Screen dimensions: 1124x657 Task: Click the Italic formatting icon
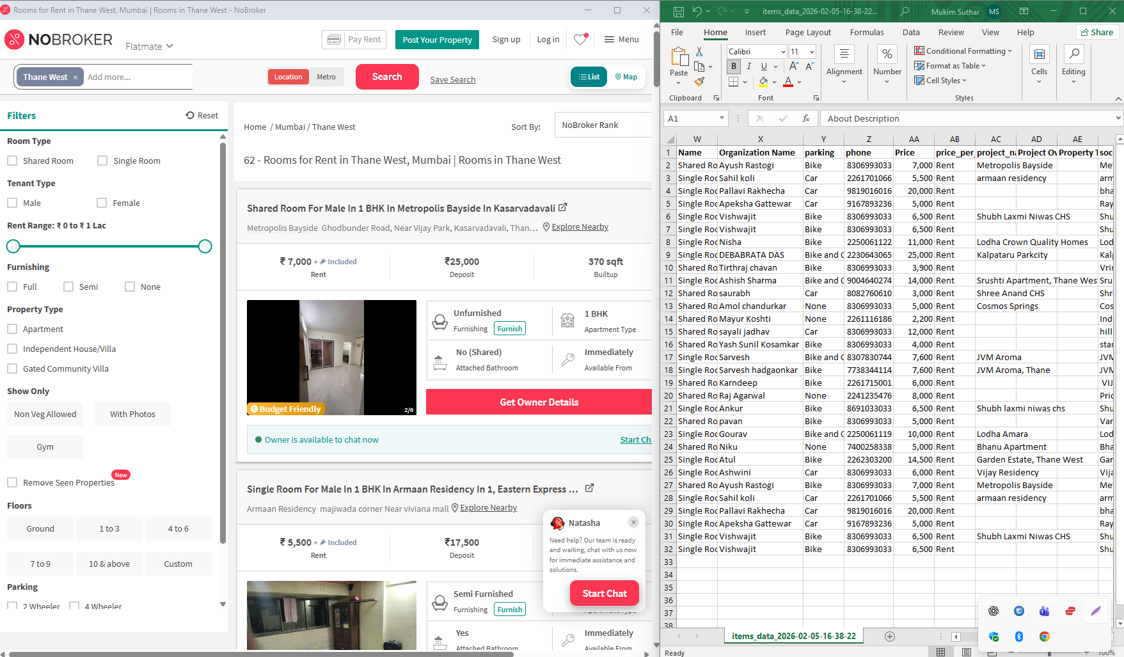pos(748,67)
